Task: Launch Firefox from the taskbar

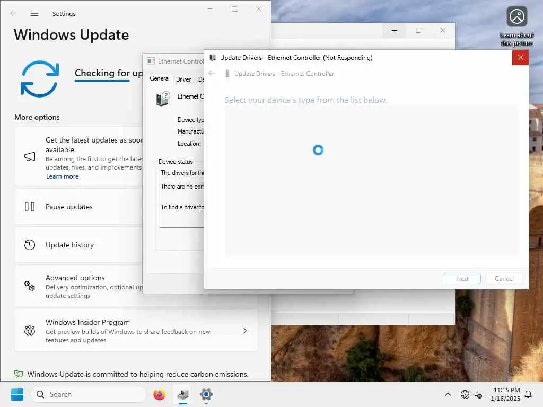Action: tap(159, 394)
